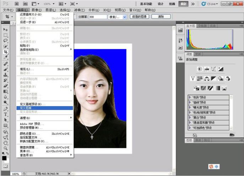This screenshot has height=176, width=244.
Task: Click the 清除 button in options bar
Action: (161, 17)
